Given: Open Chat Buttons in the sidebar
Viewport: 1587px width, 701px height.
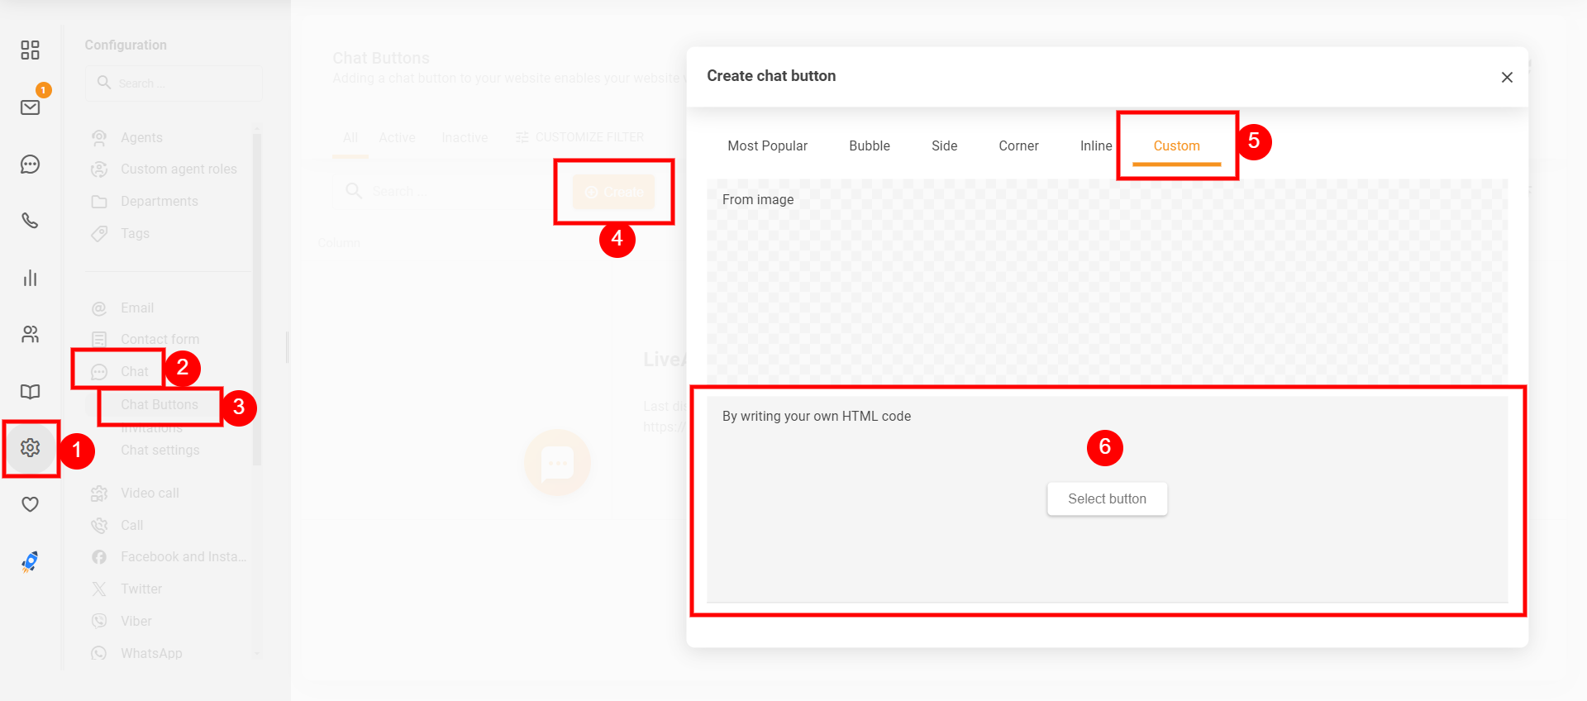Looking at the screenshot, I should (x=160, y=405).
